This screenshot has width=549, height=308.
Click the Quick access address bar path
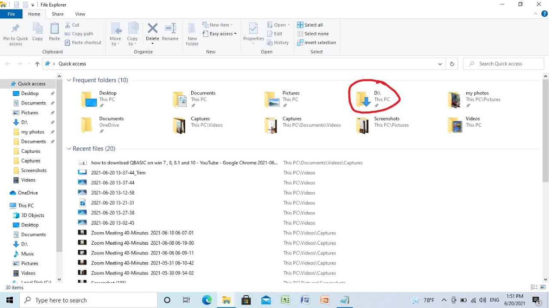72,64
